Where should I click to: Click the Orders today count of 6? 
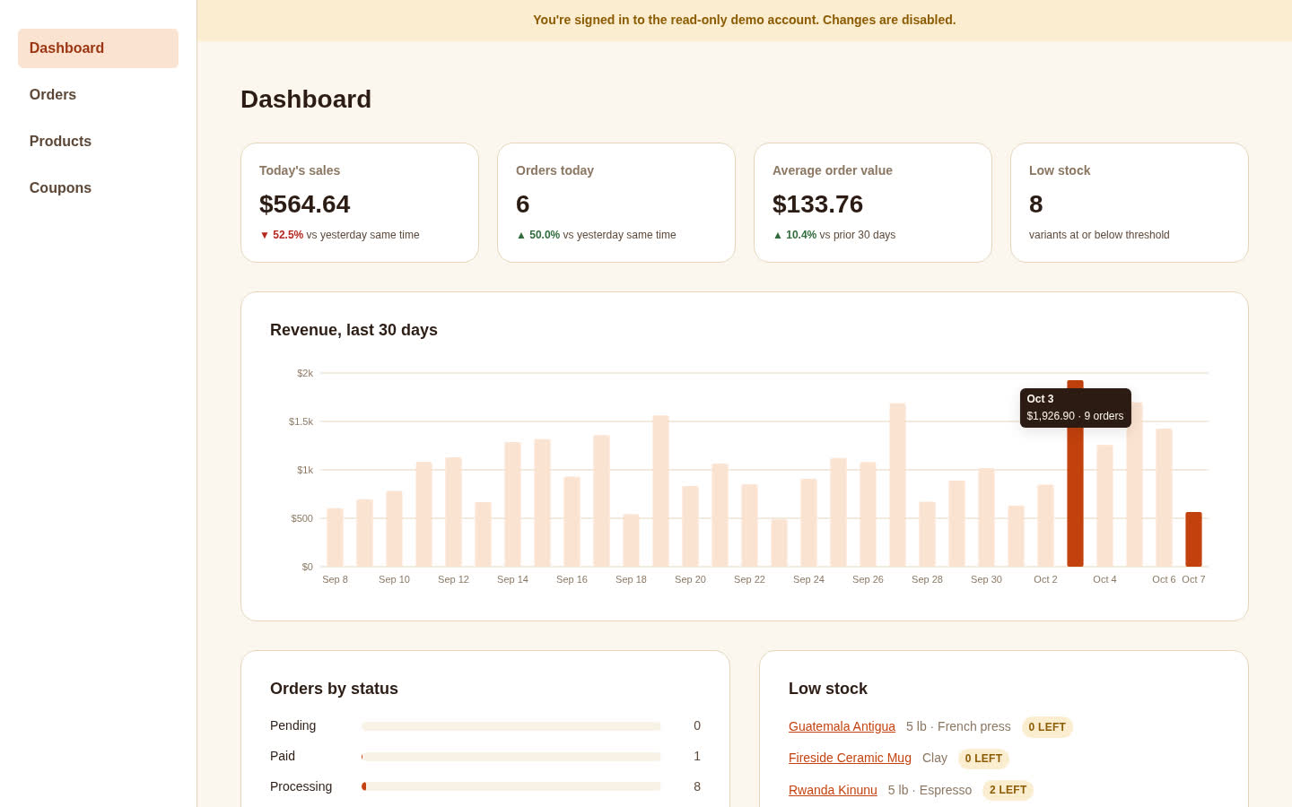[x=522, y=204]
